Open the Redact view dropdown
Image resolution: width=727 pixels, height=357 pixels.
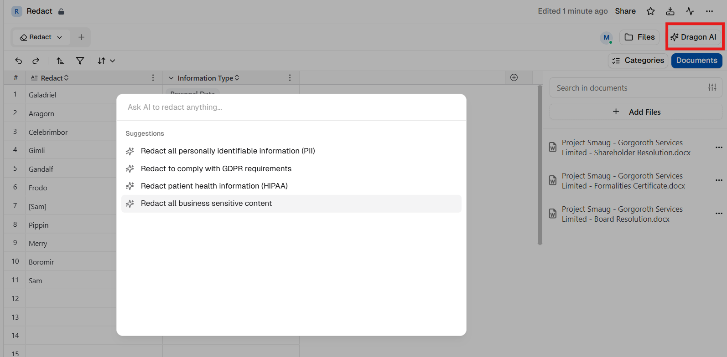[x=41, y=37]
